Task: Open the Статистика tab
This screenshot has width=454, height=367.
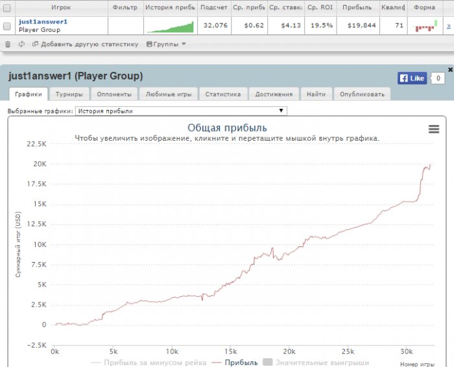Action: tap(223, 95)
